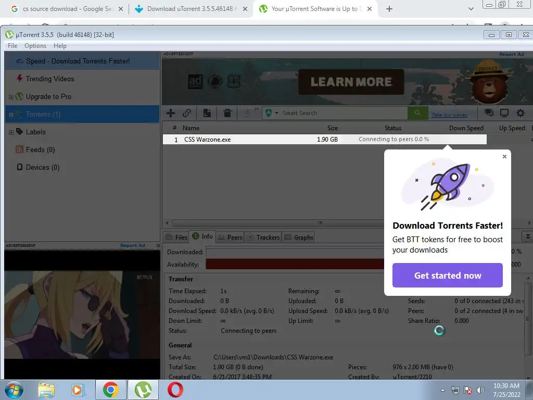Screen dimensions: 533x400
Task: Switch to the Info tab
Action: coord(202,236)
